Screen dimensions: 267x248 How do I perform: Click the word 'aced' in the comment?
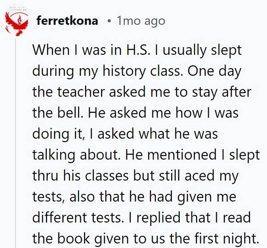click(199, 176)
